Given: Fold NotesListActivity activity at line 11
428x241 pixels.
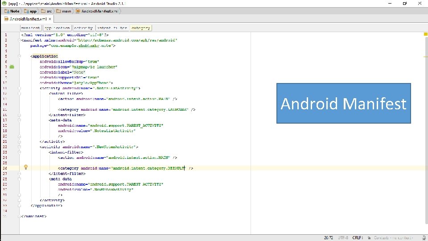Looking at the screenshot, I should [19, 88].
